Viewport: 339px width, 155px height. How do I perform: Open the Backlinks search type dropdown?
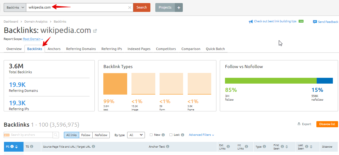15,8
